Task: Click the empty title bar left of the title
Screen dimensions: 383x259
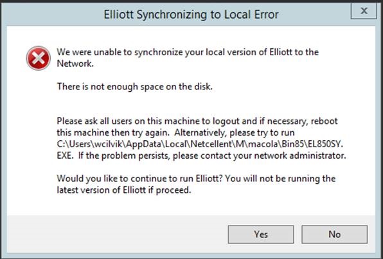Action: click(53, 15)
